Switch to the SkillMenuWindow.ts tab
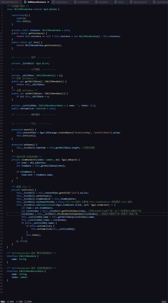This screenshot has height=303, width=168. [x=37, y=2]
